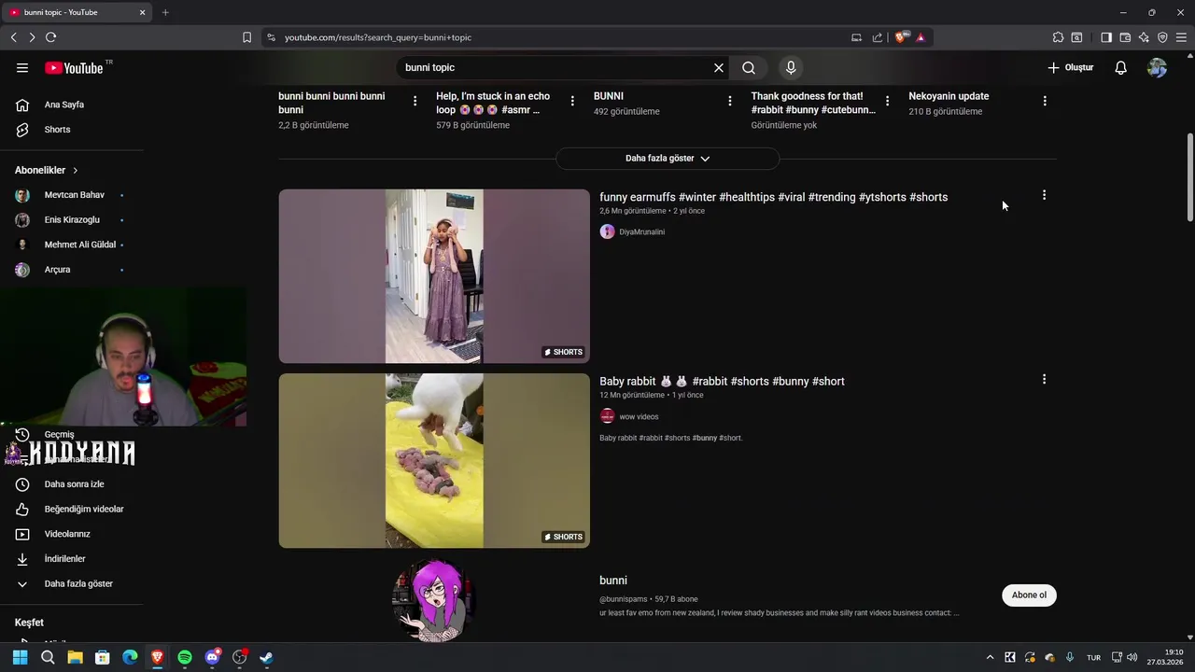1195x672 pixels.
Task: Close the 'bunni topic - YouTube' tab
Action: (x=142, y=12)
